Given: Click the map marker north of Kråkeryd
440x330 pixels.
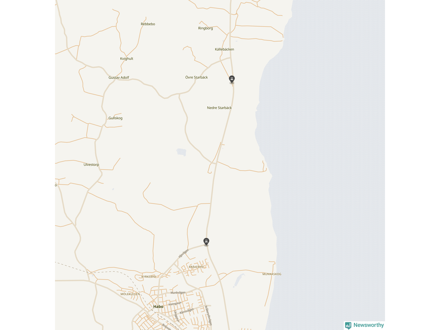Looking at the screenshot, I should [206, 242].
